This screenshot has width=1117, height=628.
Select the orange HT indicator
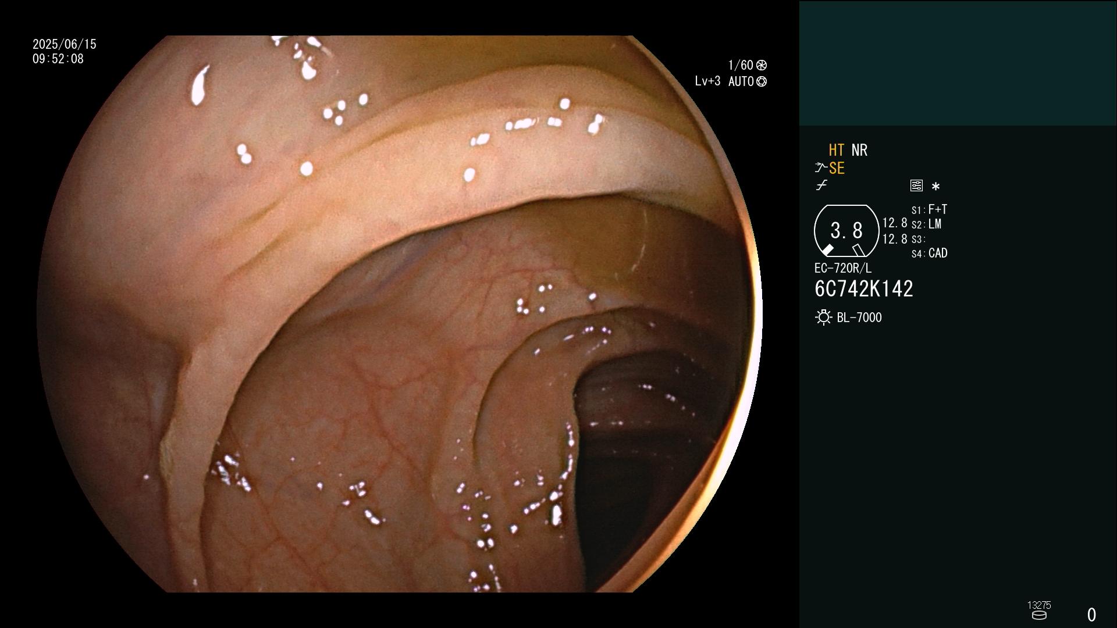click(836, 150)
